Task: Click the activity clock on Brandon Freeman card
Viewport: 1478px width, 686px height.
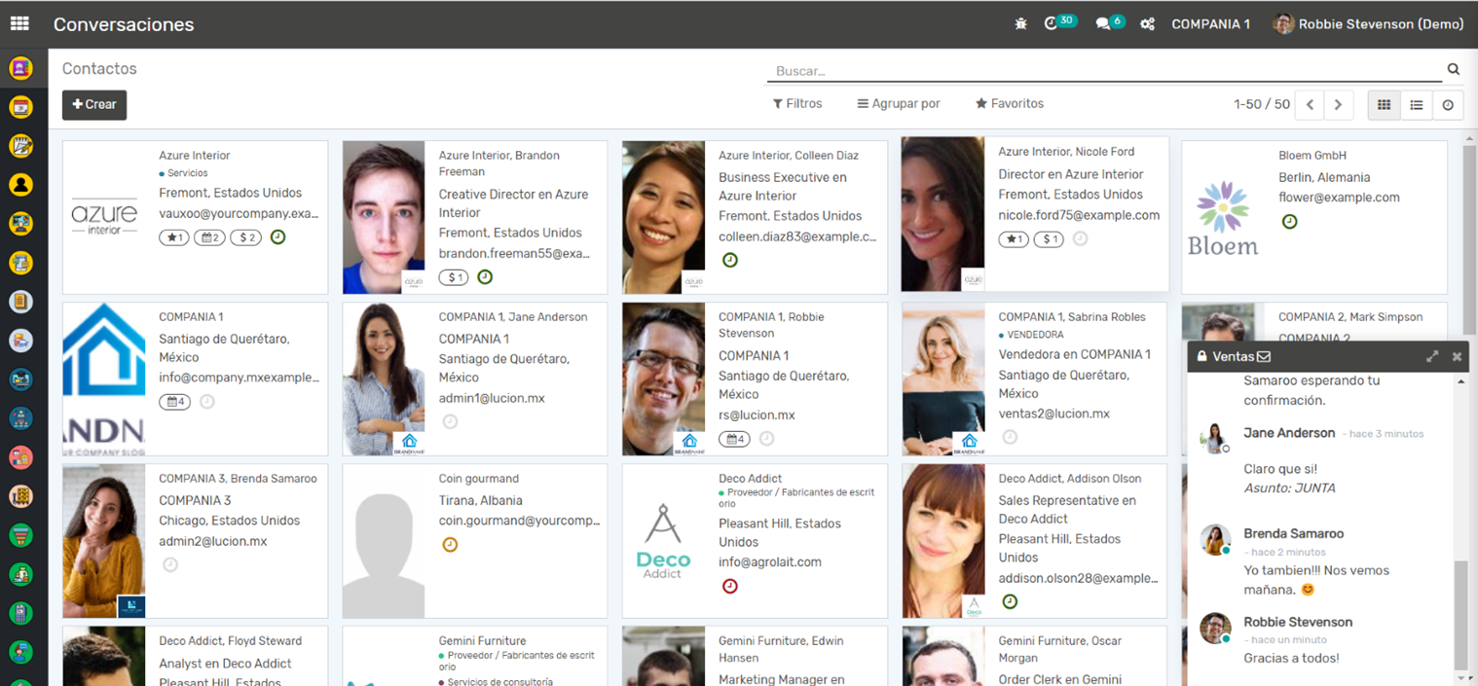Action: tap(485, 277)
